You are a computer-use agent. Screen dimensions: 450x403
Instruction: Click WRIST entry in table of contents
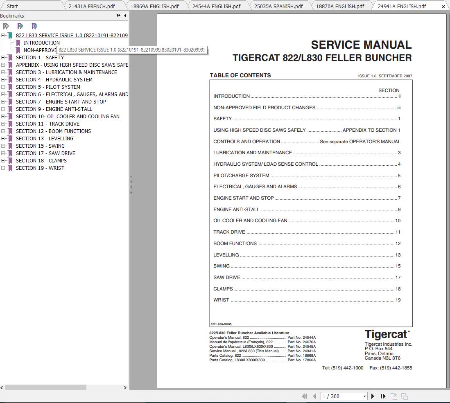pos(307,300)
